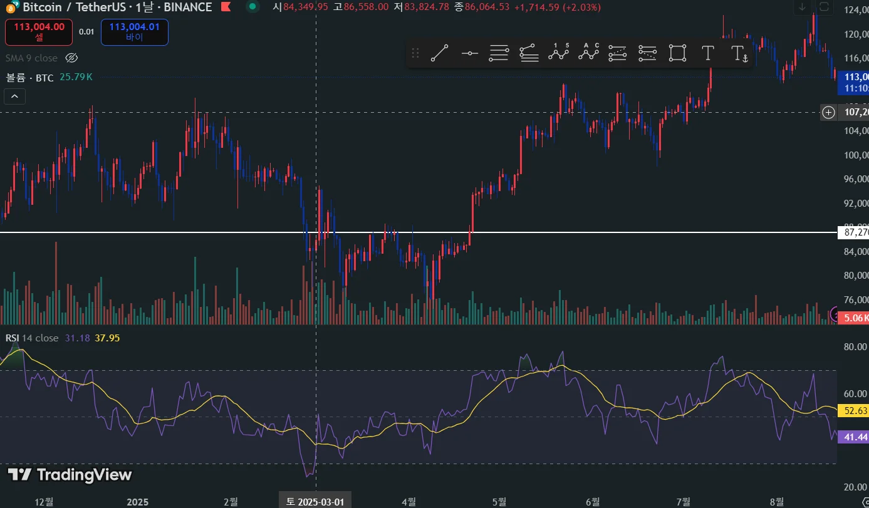The image size is (869, 508).
Task: Select the anchored text tool
Action: pyautogui.click(x=739, y=53)
